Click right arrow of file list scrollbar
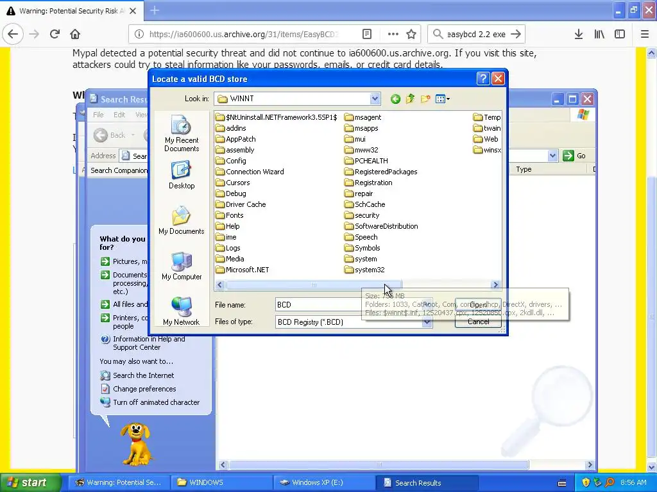 (x=496, y=285)
